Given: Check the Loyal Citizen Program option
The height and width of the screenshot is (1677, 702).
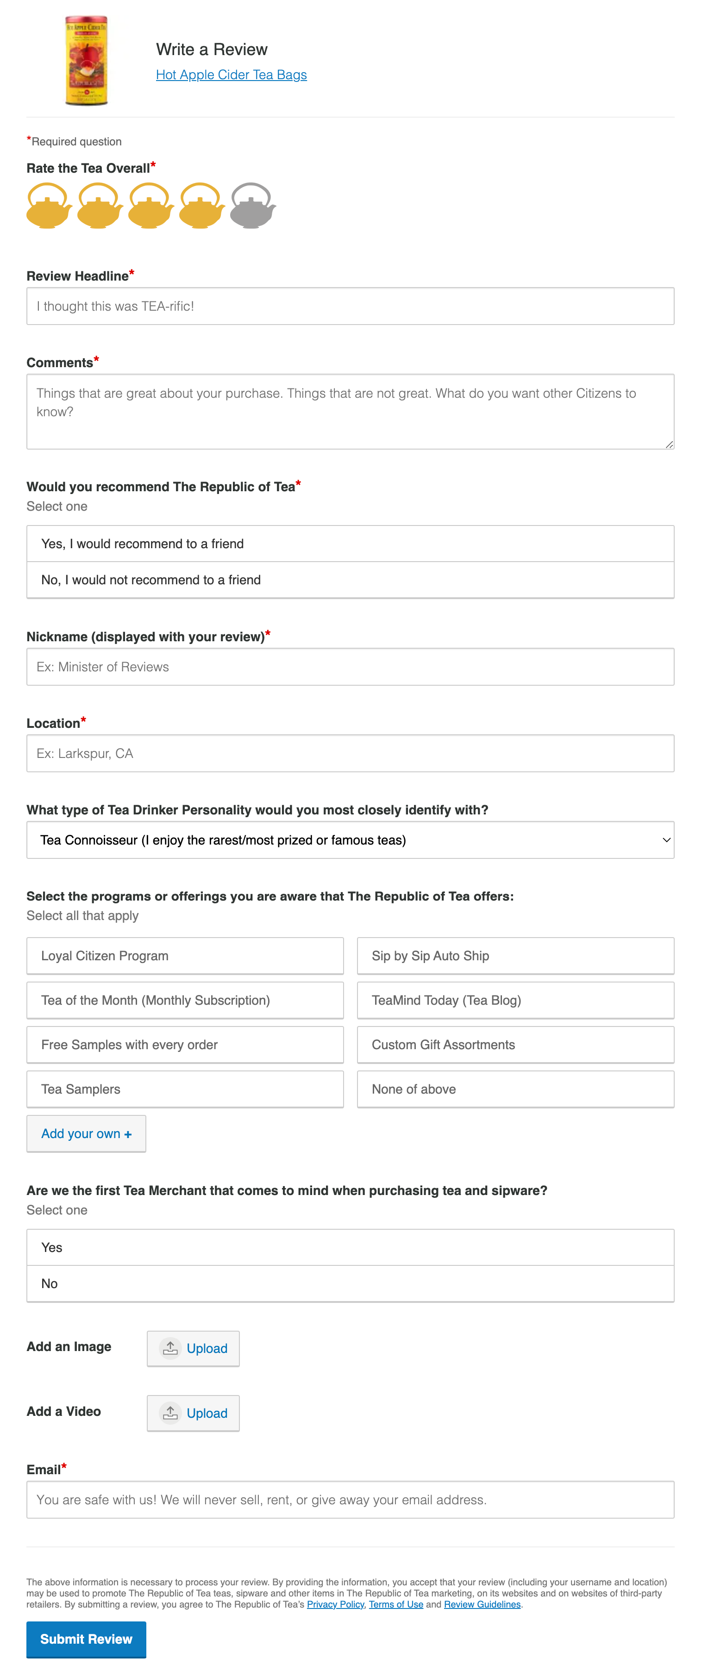Looking at the screenshot, I should coord(185,956).
